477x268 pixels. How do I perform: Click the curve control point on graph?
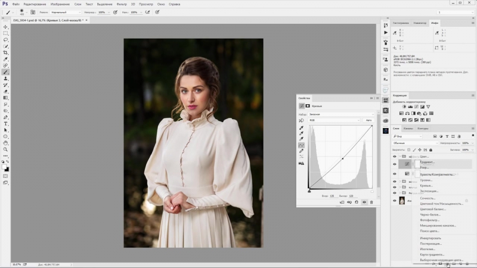(342, 158)
